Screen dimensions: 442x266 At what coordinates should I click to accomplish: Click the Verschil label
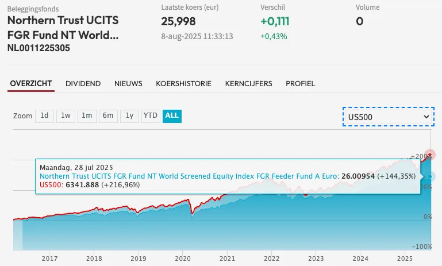(x=272, y=7)
